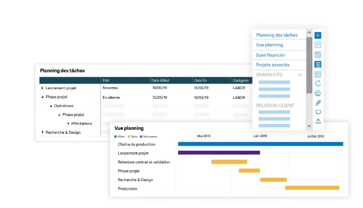
Task: Expand the Affectations tree node
Action: 68,123
